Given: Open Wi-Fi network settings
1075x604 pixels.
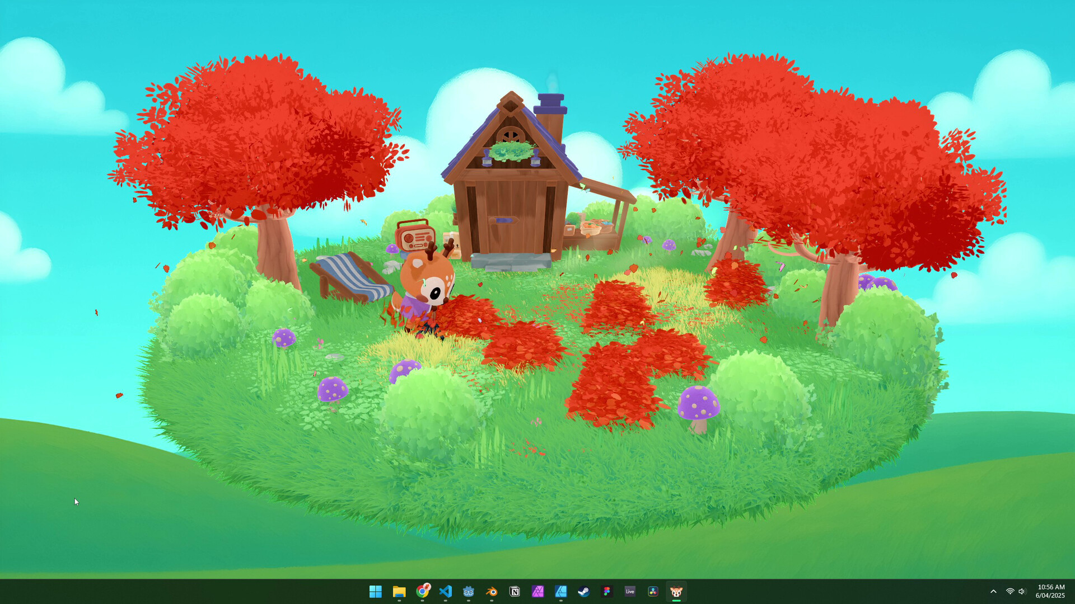Looking at the screenshot, I should pos(1010,591).
